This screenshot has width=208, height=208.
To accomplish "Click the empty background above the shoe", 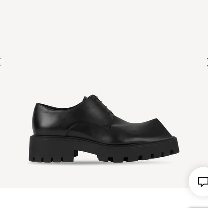I will (x=104, y=46).
